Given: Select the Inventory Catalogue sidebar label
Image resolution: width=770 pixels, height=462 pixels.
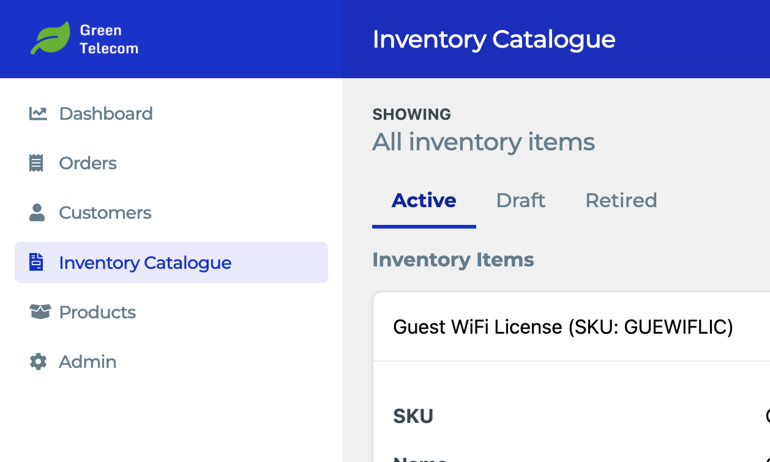Looking at the screenshot, I should click(x=145, y=263).
